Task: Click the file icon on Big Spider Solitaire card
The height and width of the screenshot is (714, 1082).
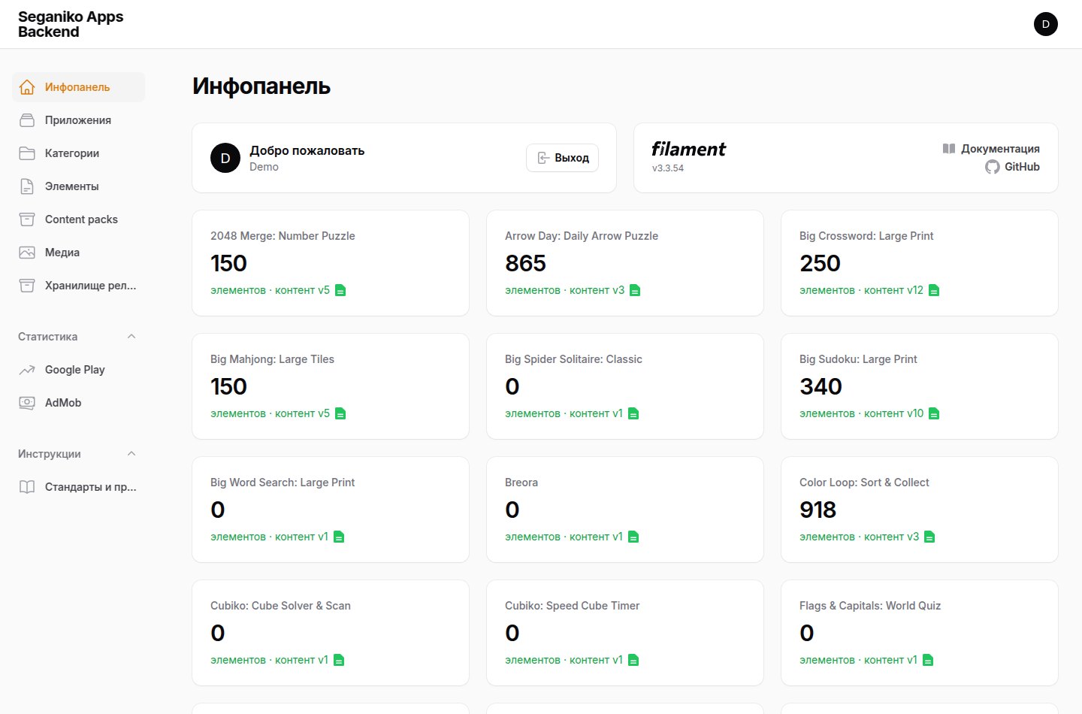Action: coord(633,413)
